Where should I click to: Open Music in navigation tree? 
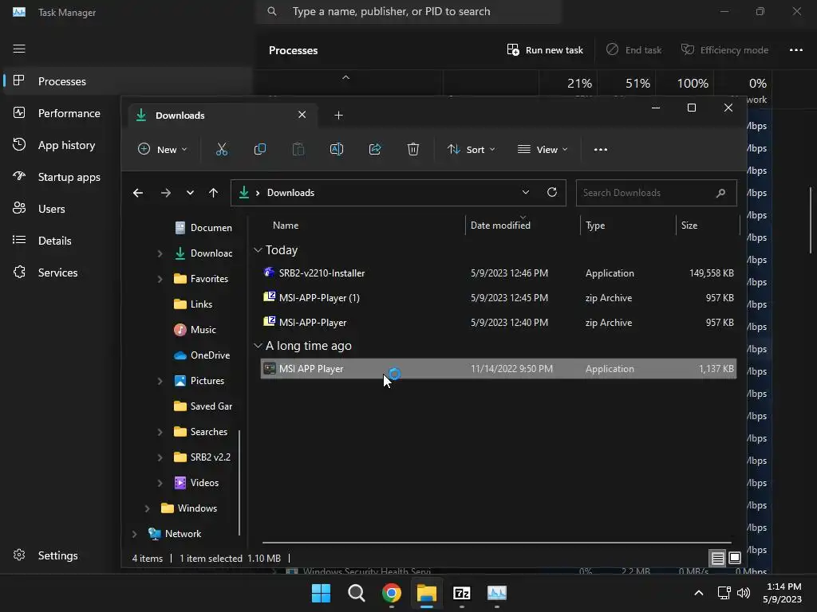[x=195, y=330]
